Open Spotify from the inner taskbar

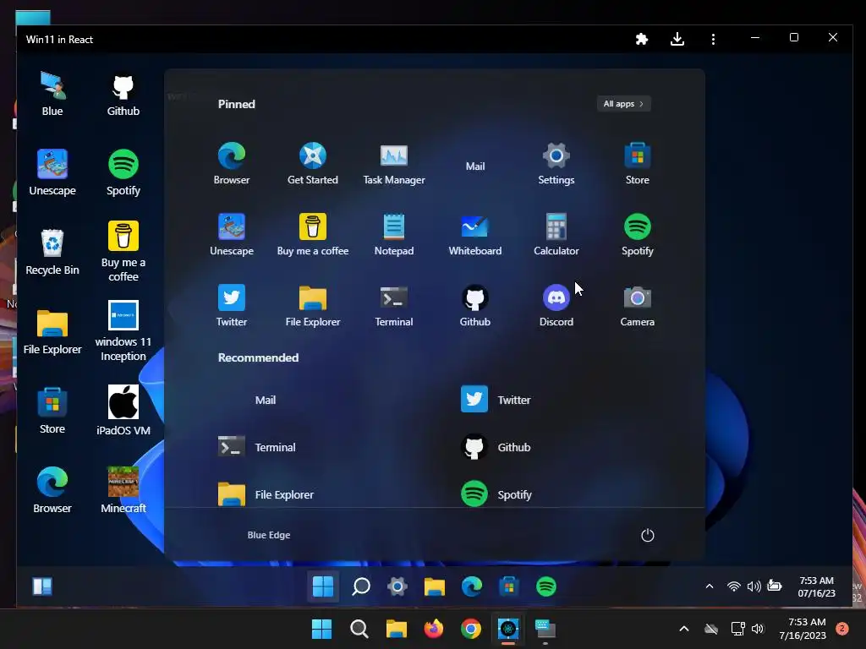pyautogui.click(x=546, y=586)
